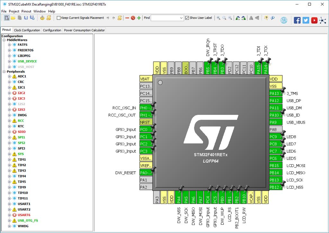Open help with the yellow question mark icon
The height and width of the screenshot is (233, 329).
[266, 18]
